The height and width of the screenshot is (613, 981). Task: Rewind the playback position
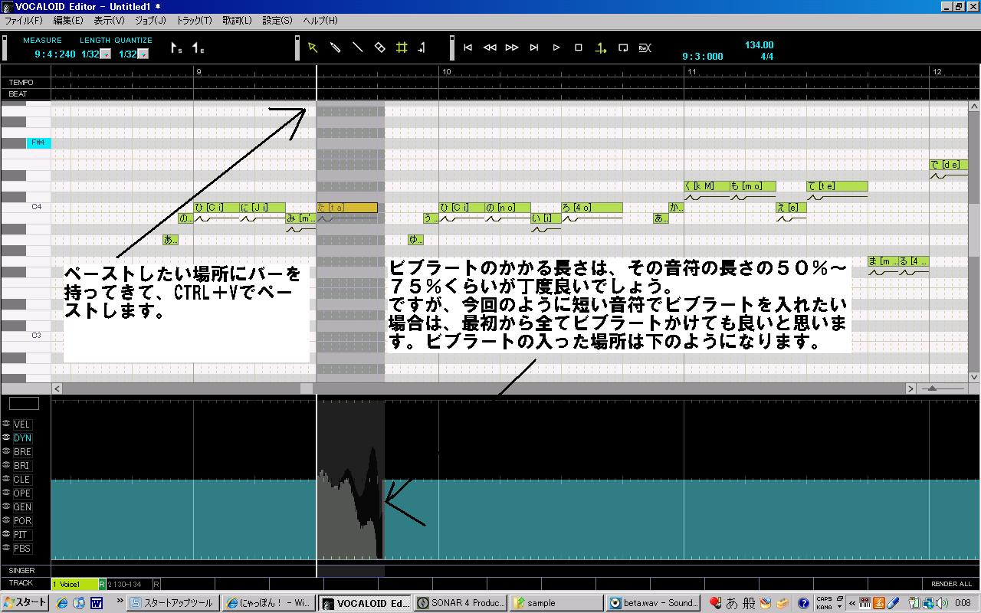pyautogui.click(x=490, y=48)
